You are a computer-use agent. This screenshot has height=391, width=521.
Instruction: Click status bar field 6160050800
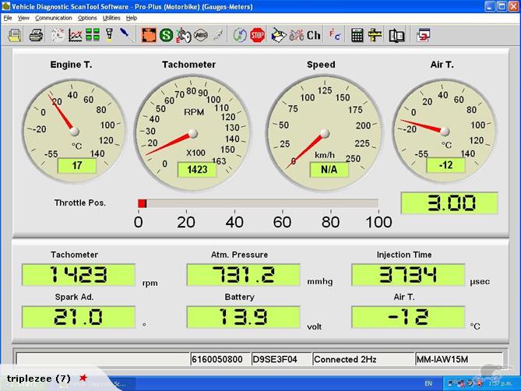point(220,359)
